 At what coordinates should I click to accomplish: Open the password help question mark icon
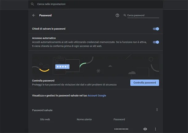coord(117,15)
